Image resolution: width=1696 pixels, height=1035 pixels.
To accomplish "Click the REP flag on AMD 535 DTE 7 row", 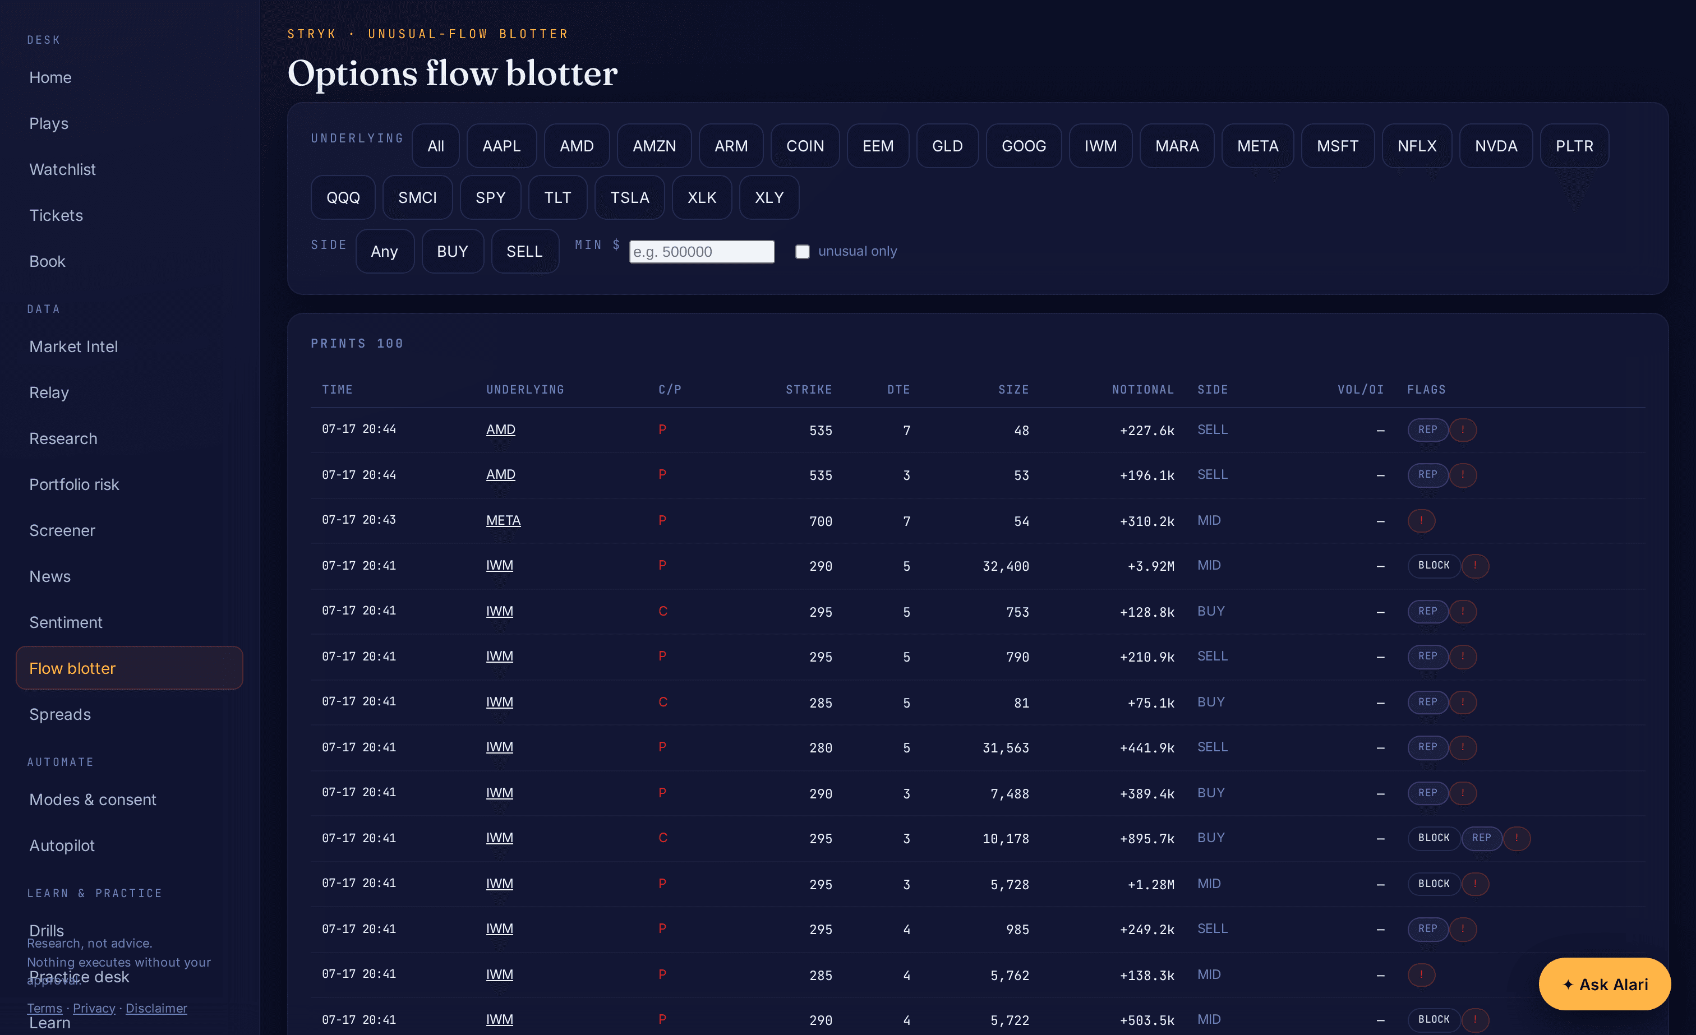I will 1427,429.
